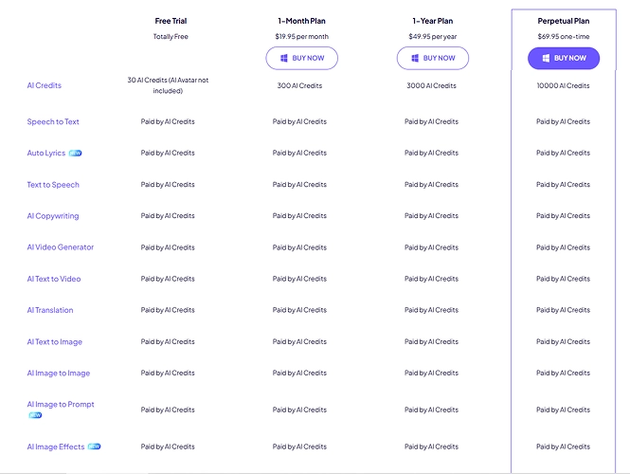This screenshot has width=630, height=474.
Task: Open the AI Translation link
Action: click(50, 310)
